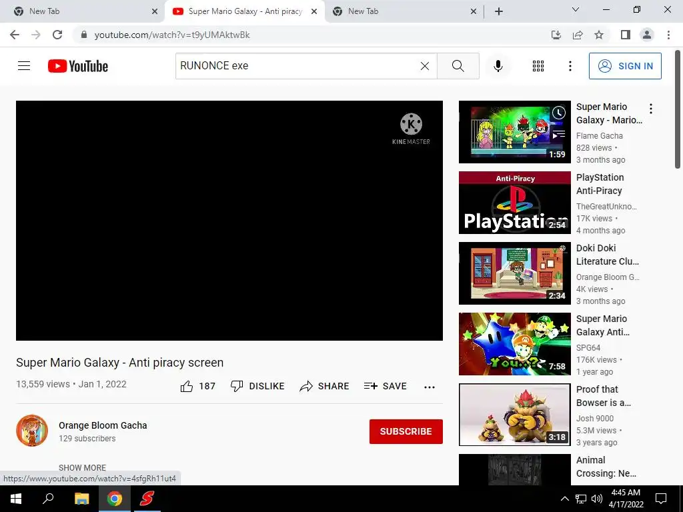This screenshot has height=512, width=683.
Task: Open Proof that Bowser thumbnail
Action: pyautogui.click(x=514, y=415)
